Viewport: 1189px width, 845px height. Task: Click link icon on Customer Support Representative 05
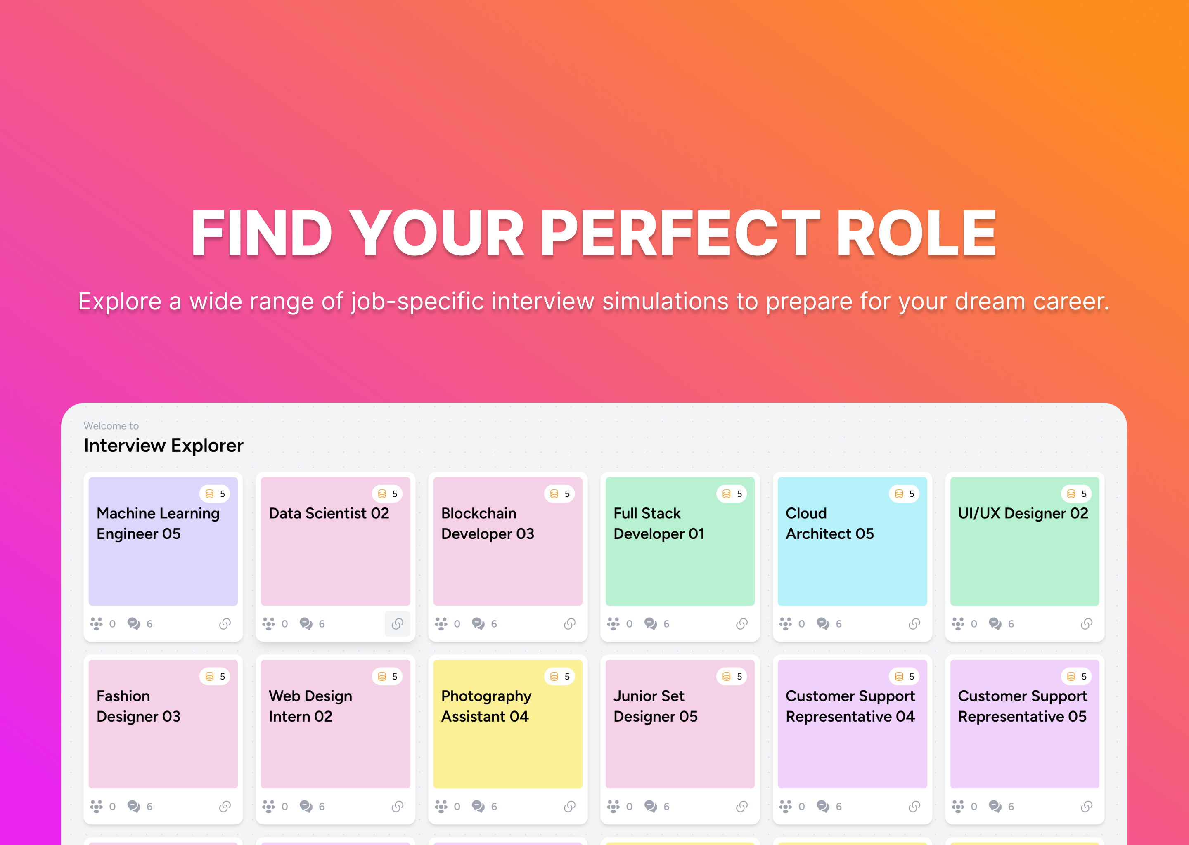pos(1087,806)
